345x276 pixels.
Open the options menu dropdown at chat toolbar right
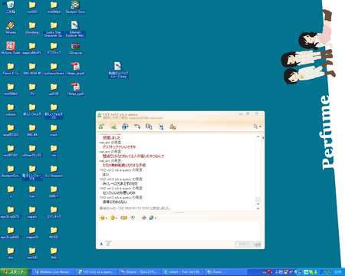pos(257,127)
